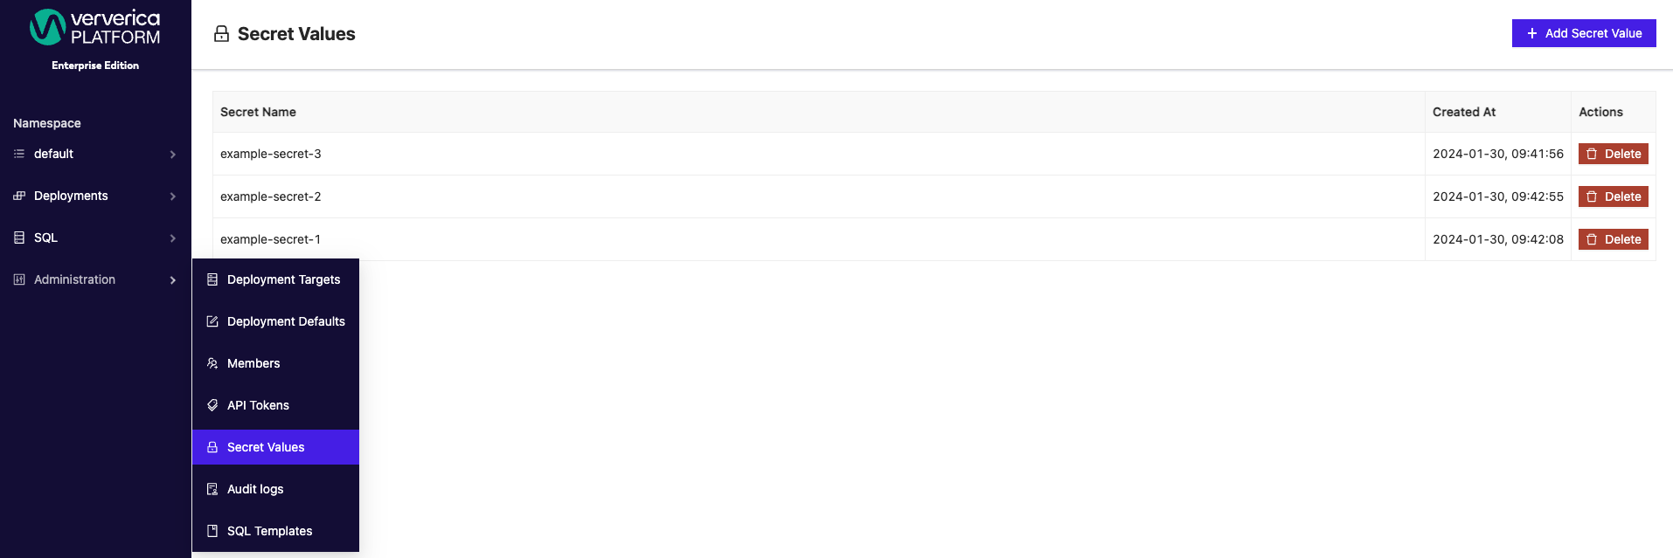Expand the Deployments submenu arrow

(173, 196)
